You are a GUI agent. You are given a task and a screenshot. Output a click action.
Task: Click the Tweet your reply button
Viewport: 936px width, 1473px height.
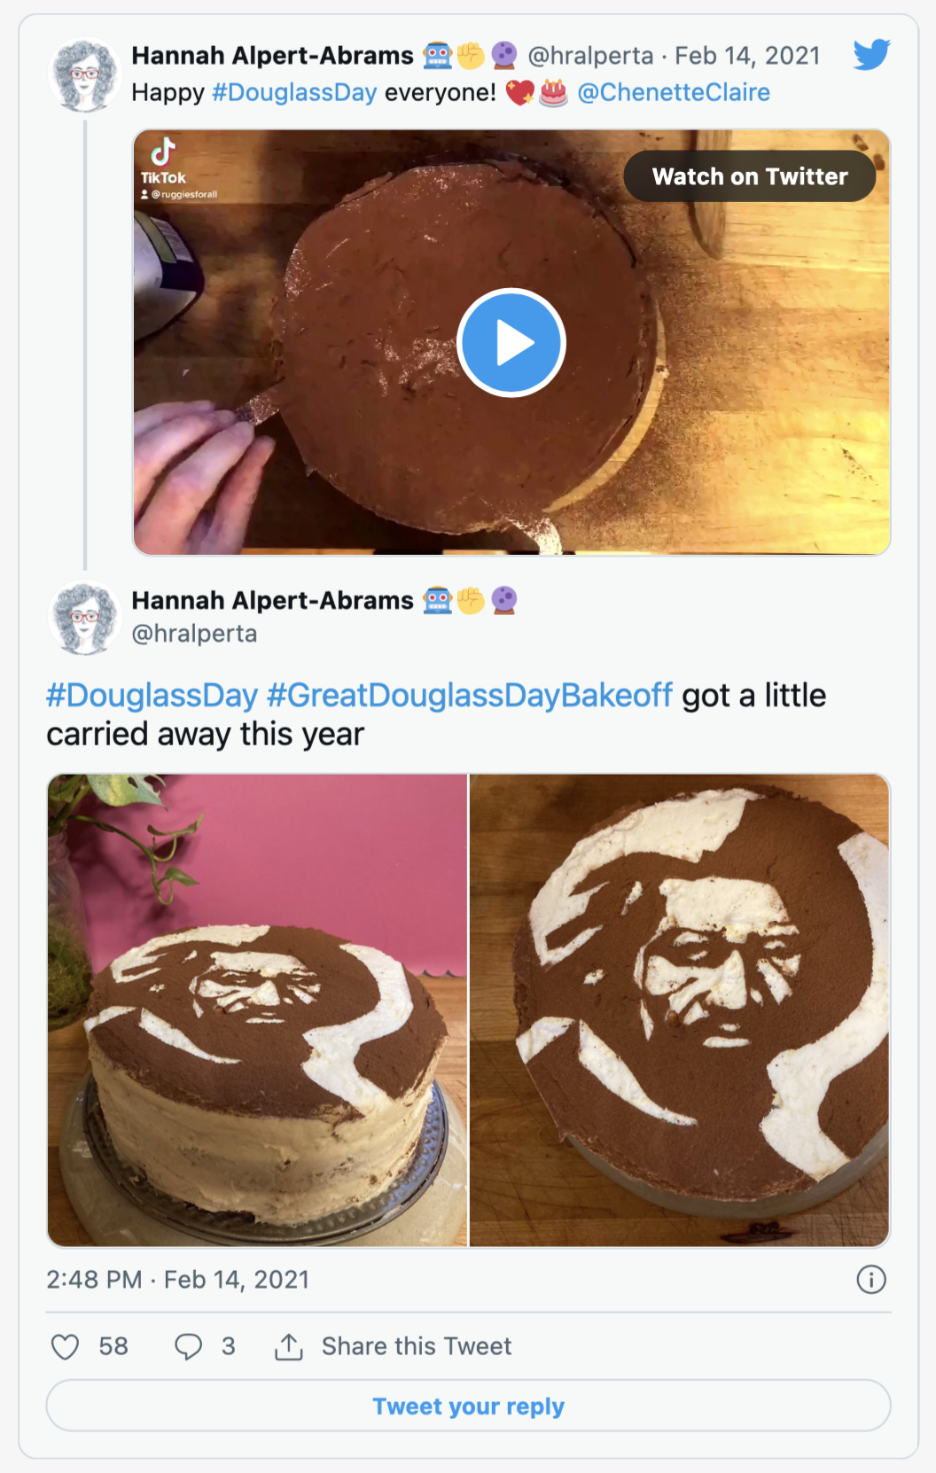coord(468,1406)
